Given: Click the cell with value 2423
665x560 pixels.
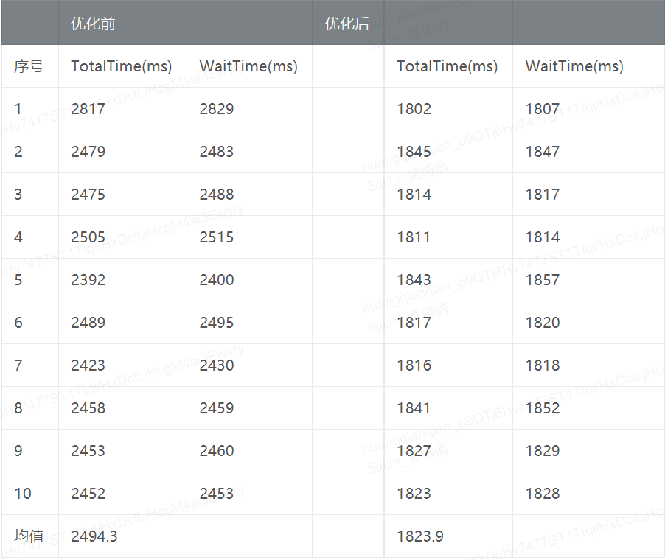Looking at the screenshot, I should point(122,365).
